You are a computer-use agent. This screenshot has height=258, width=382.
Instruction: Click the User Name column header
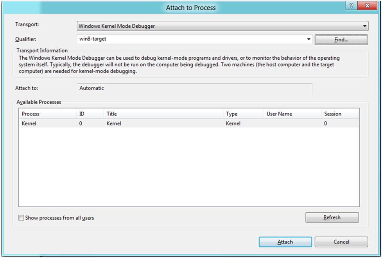(291, 114)
